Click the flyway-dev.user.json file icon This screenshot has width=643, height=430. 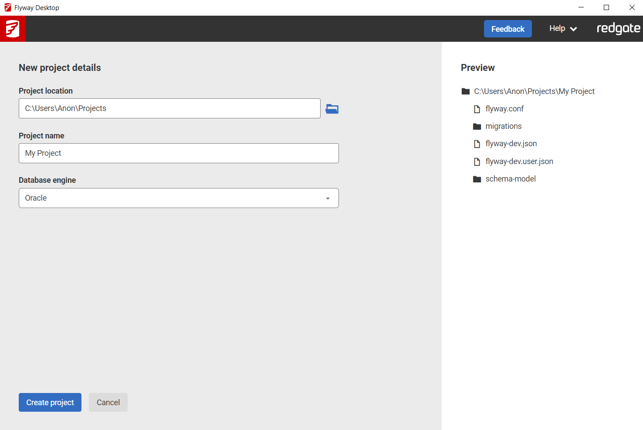pyautogui.click(x=477, y=161)
